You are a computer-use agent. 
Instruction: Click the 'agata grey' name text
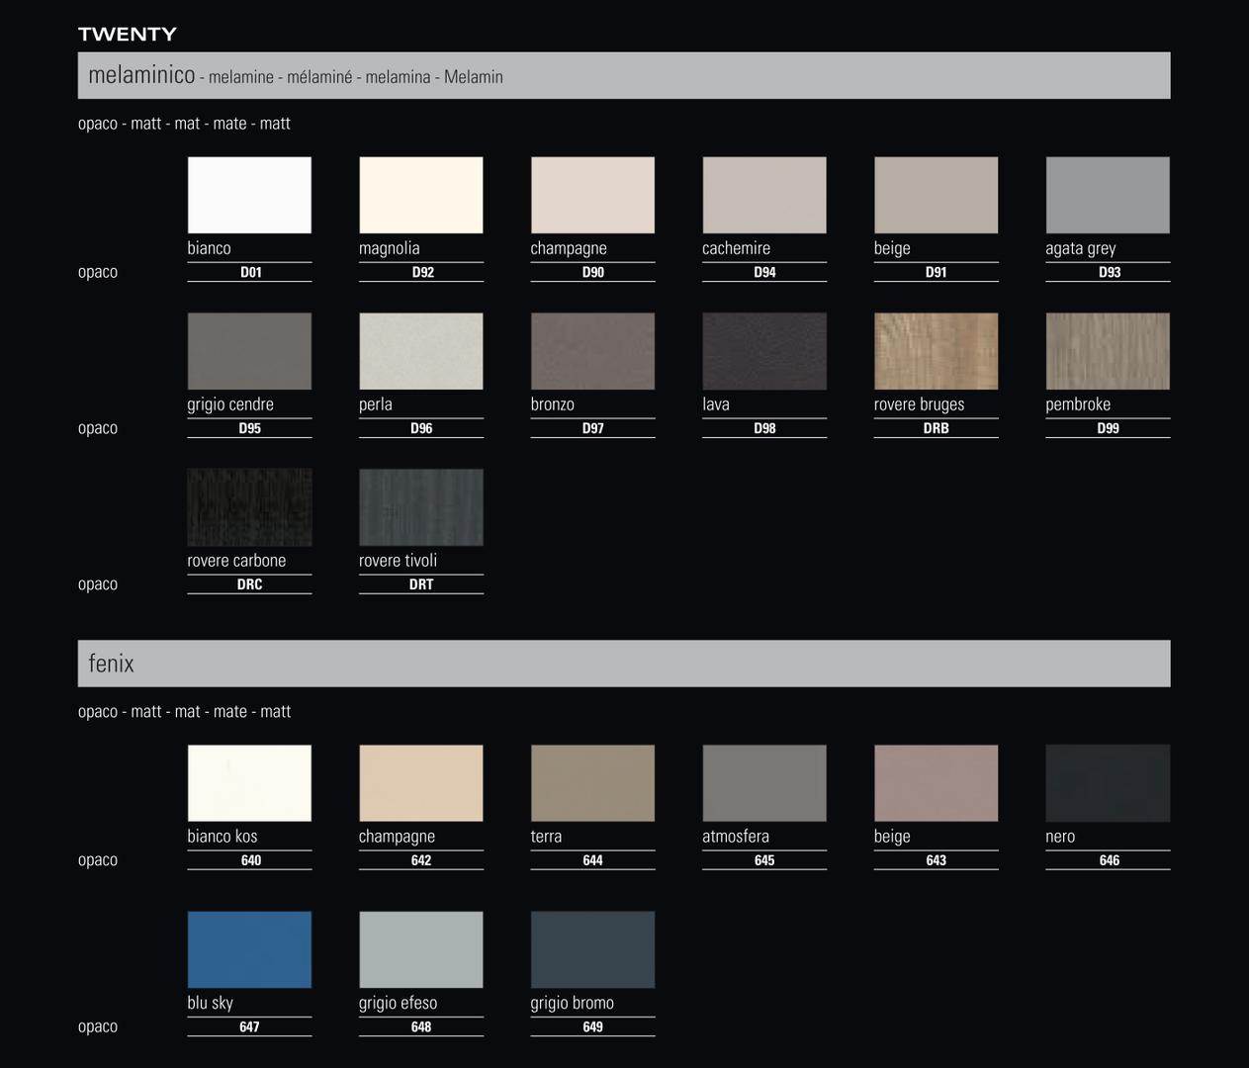1080,248
